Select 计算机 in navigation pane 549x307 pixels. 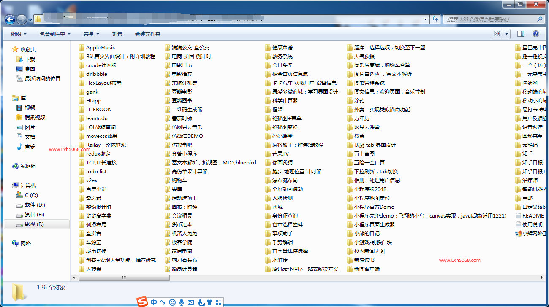click(x=28, y=185)
